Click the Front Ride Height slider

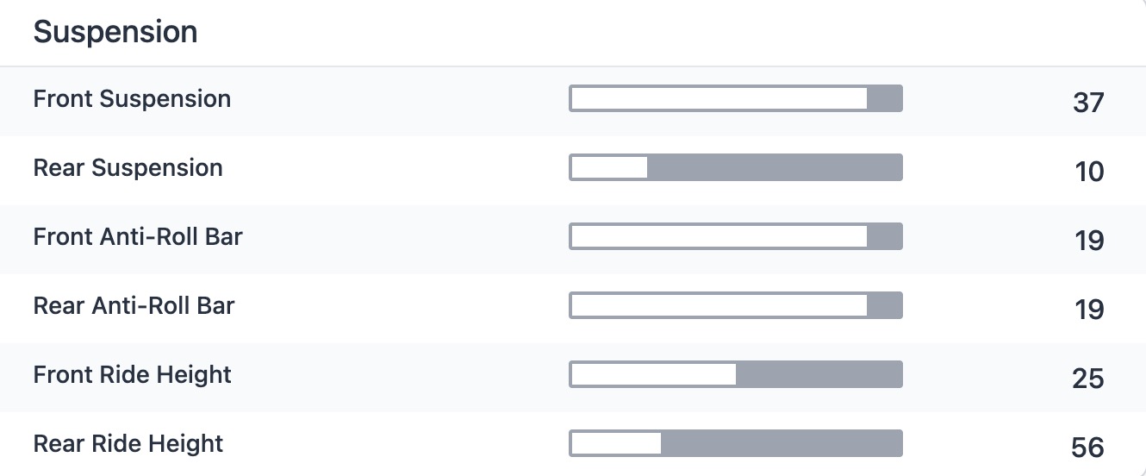735,374
